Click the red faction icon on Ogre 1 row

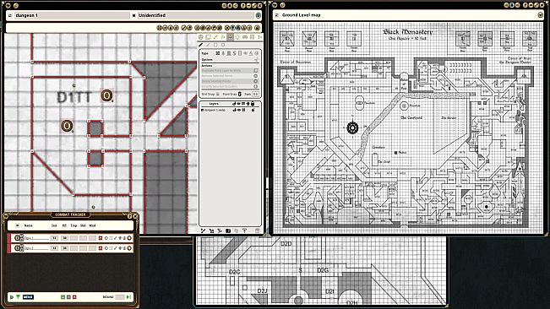coord(101,238)
